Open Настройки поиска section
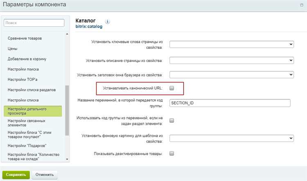307x181 pixels. point(23,69)
